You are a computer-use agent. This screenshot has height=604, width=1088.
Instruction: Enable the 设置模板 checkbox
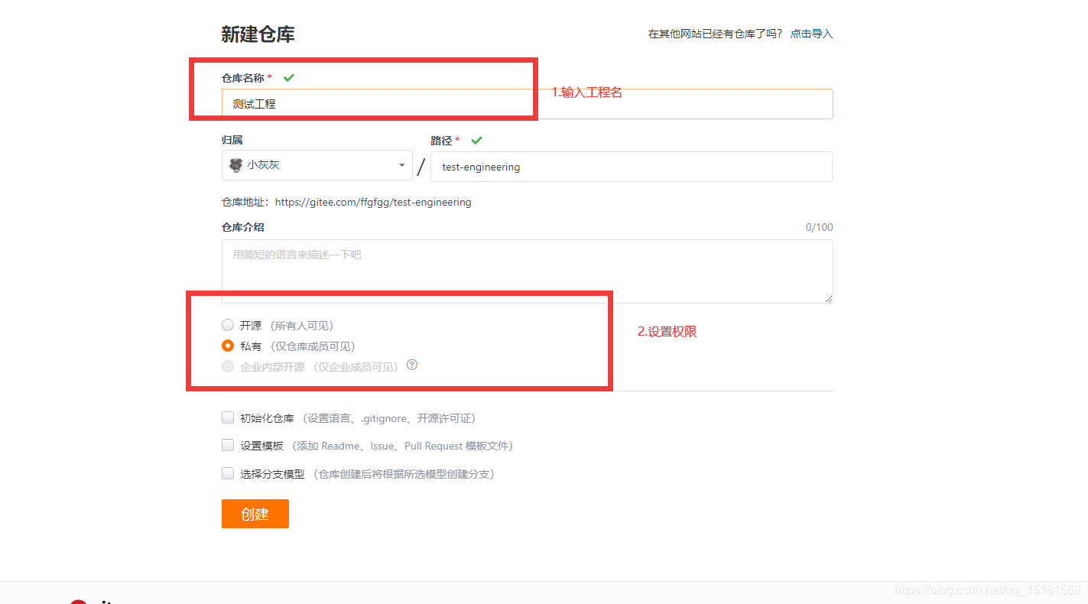click(228, 445)
